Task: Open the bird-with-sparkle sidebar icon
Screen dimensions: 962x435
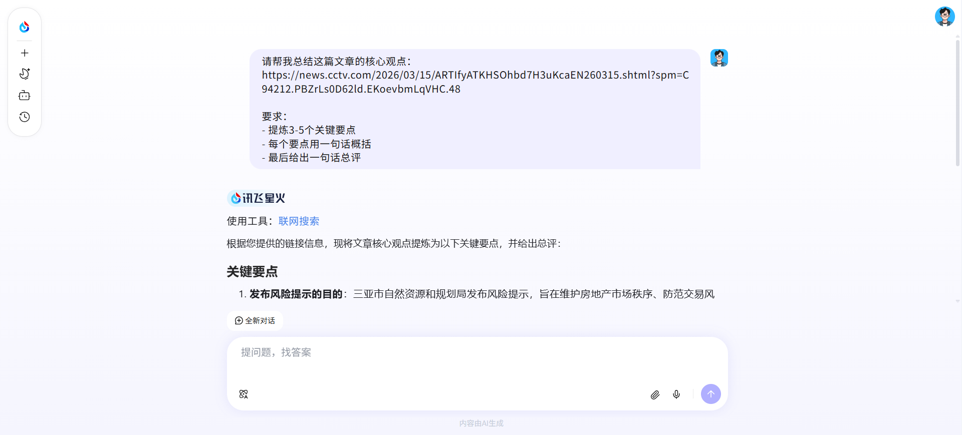Action: [x=25, y=74]
